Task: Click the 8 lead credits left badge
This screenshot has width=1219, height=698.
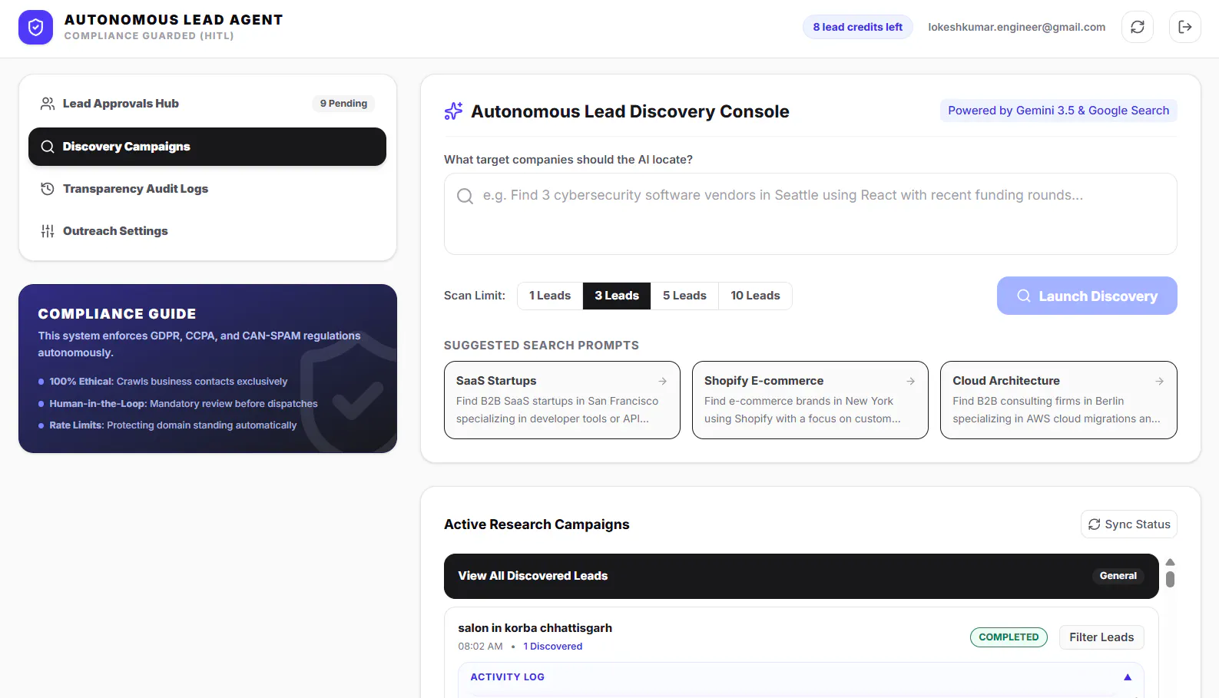Action: point(858,27)
